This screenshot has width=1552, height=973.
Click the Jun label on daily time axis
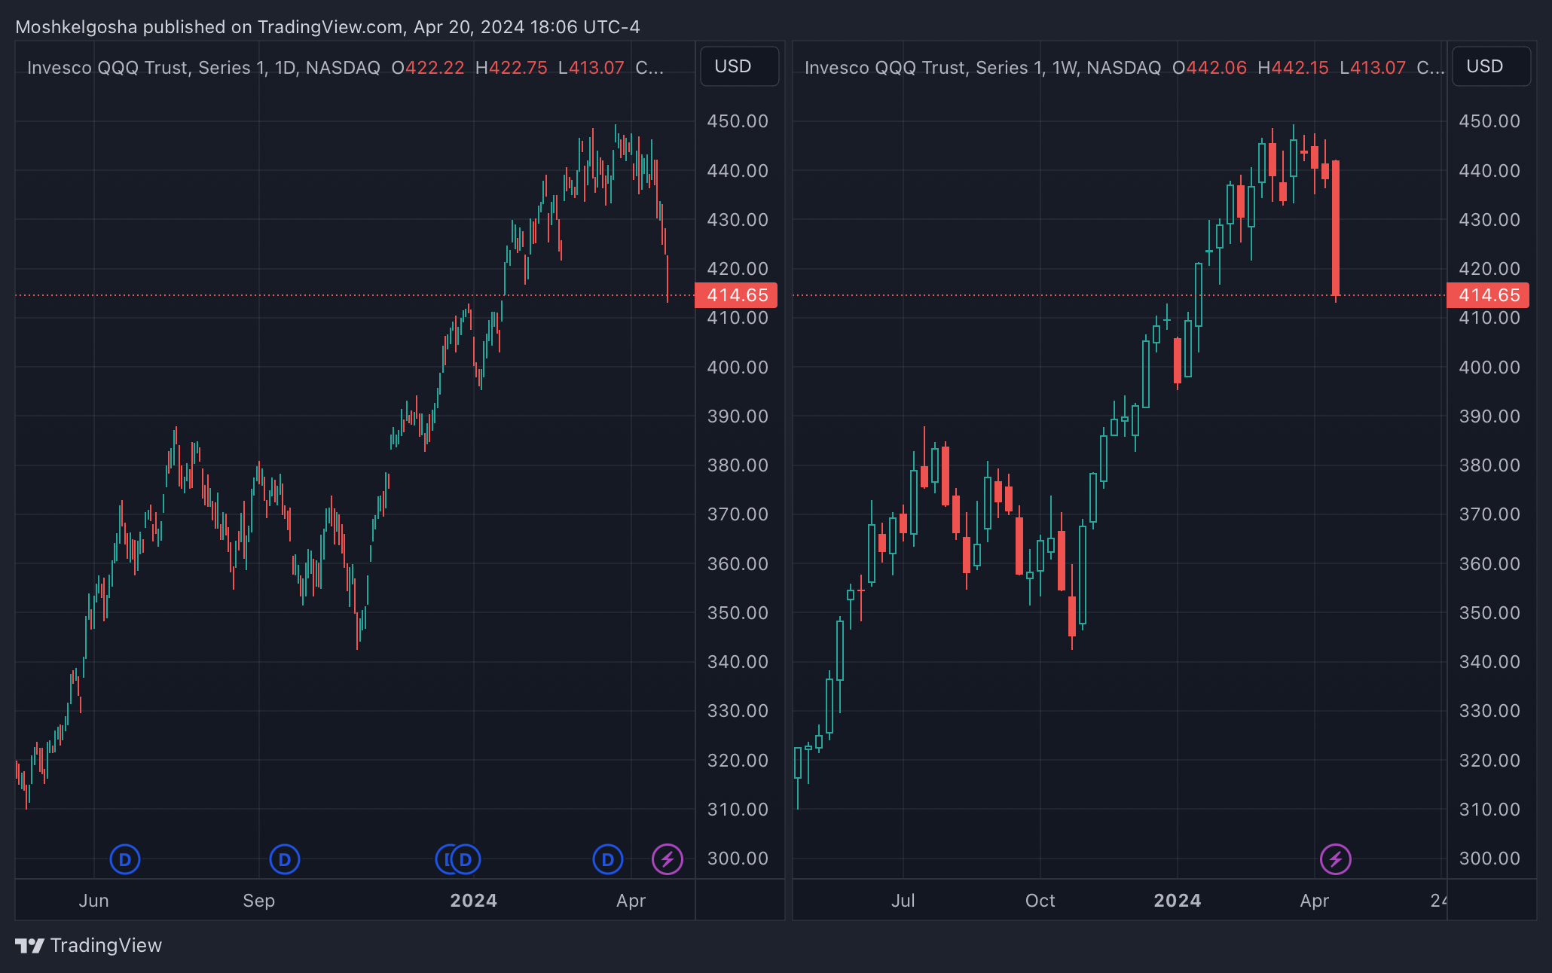[x=94, y=901]
